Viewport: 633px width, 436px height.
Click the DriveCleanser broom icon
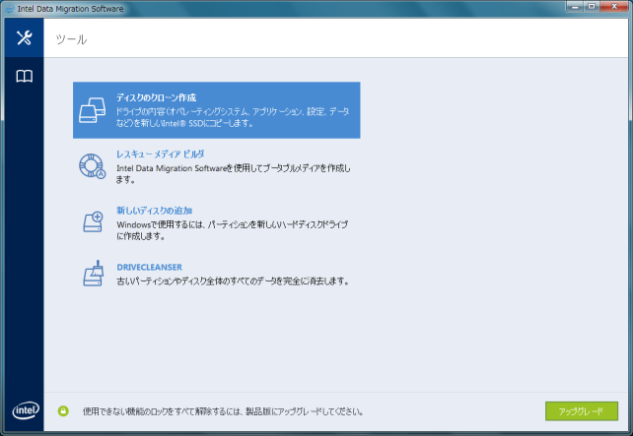[x=94, y=274]
